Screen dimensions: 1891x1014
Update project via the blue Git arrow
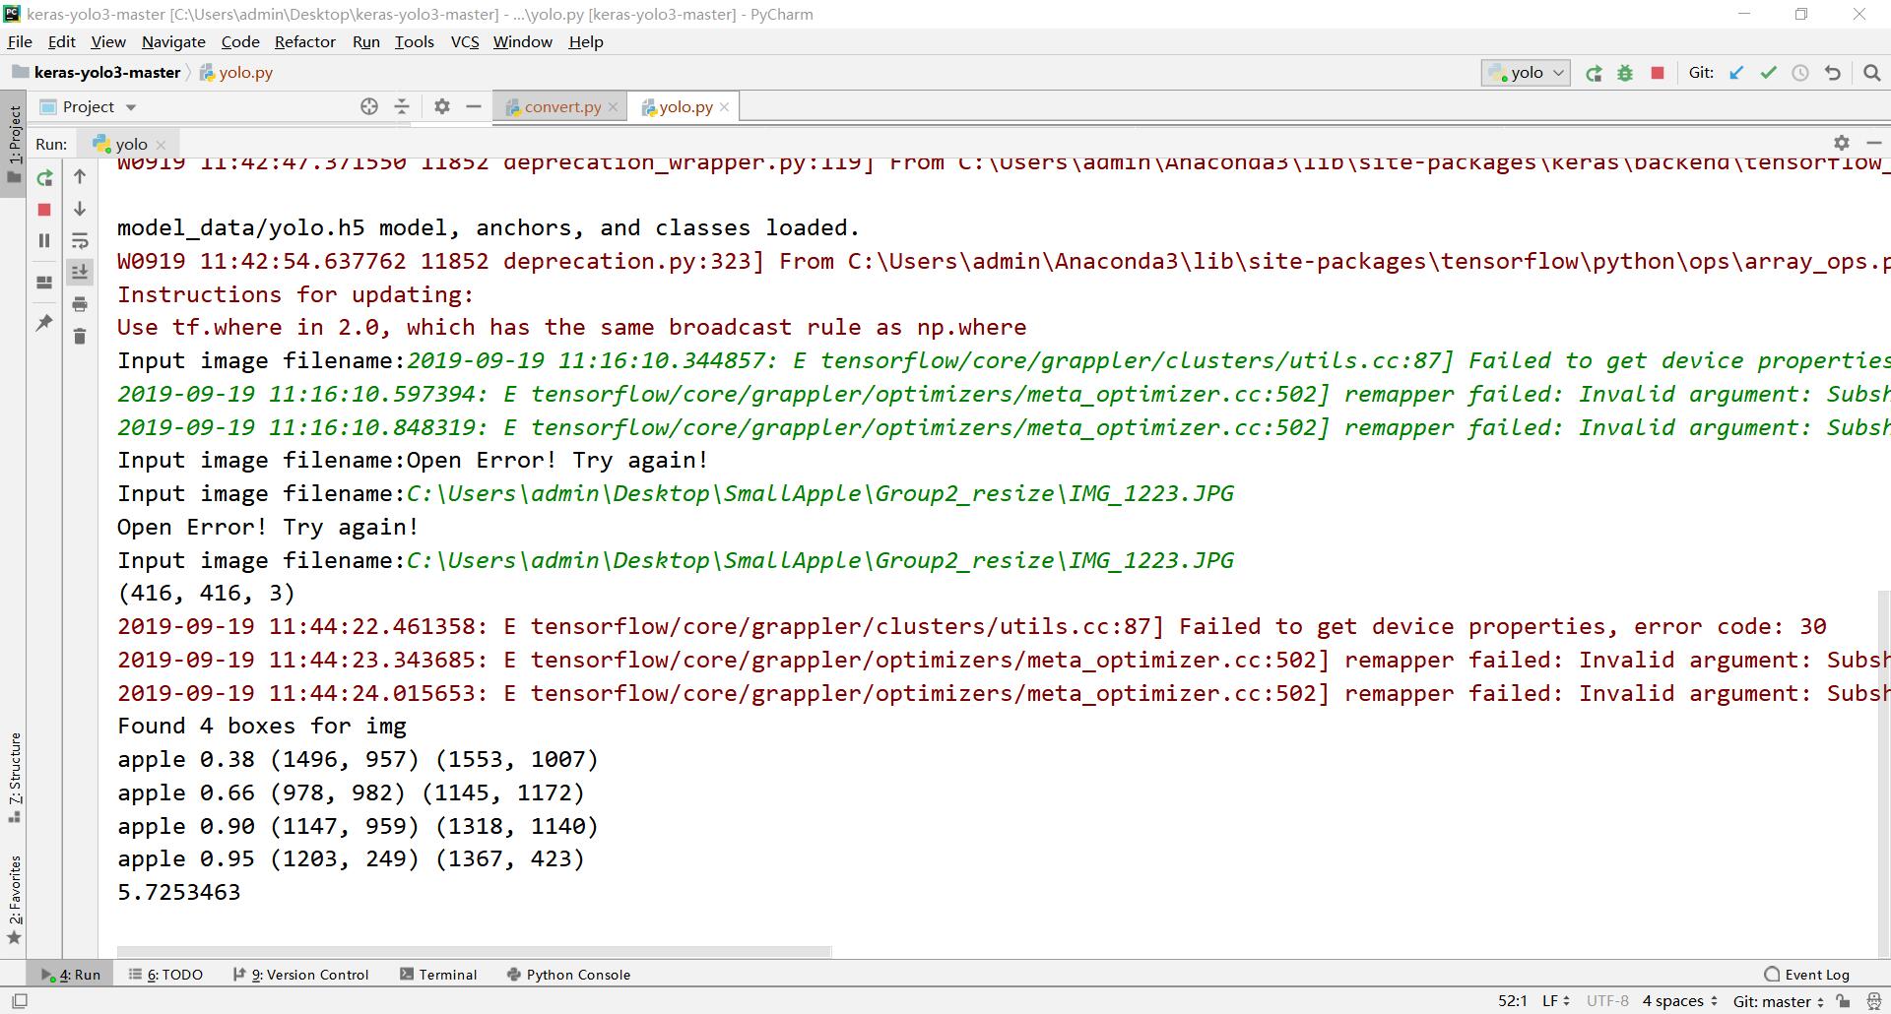coord(1735,72)
